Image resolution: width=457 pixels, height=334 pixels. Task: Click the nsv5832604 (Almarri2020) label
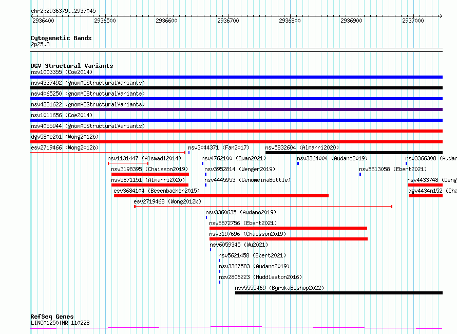pos(302,147)
